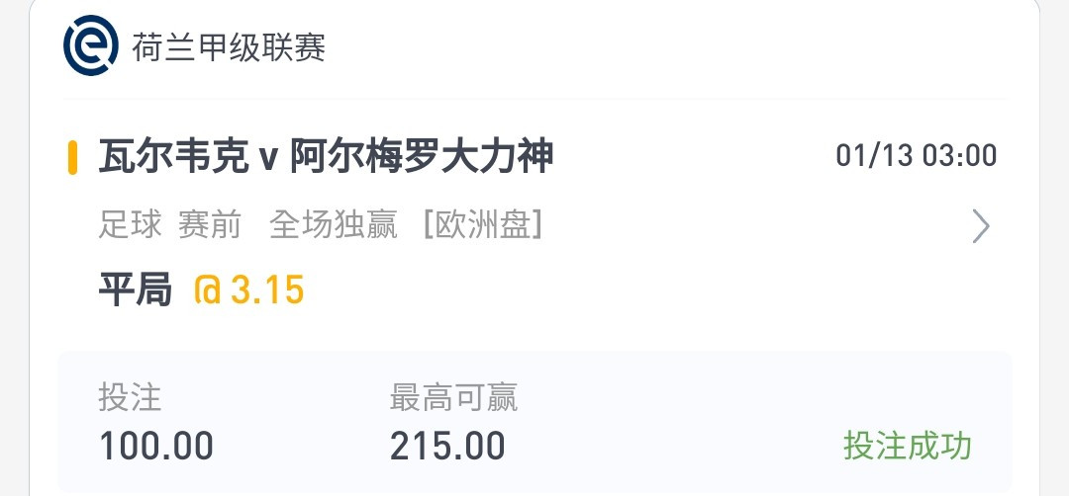The image size is (1069, 496).
Task: Tap the 平局 draw selection
Action: click(x=135, y=289)
